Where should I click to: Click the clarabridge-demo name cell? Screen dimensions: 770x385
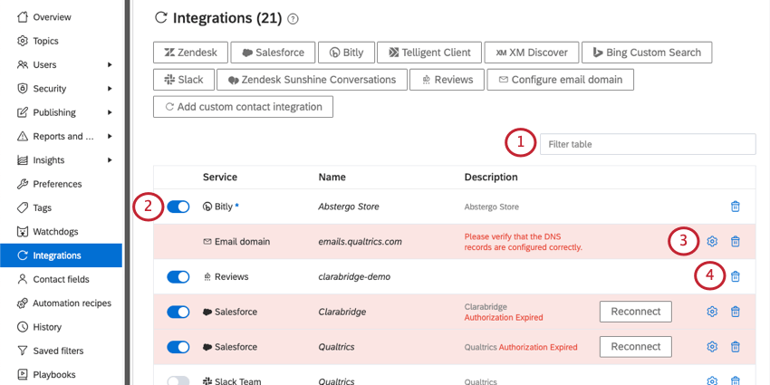tap(354, 277)
